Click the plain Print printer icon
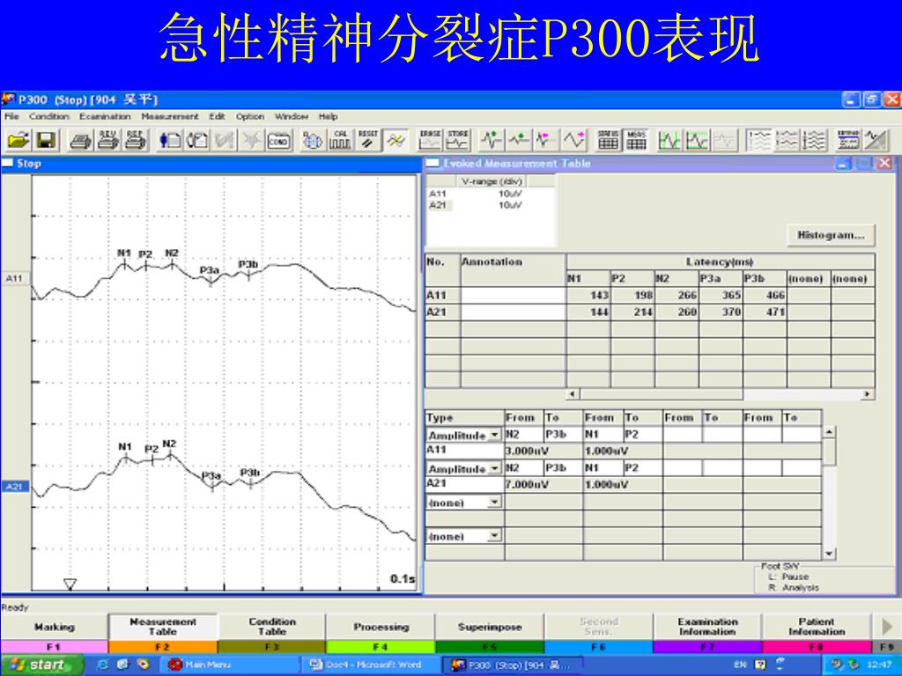Image resolution: width=902 pixels, height=676 pixels. pos(80,140)
